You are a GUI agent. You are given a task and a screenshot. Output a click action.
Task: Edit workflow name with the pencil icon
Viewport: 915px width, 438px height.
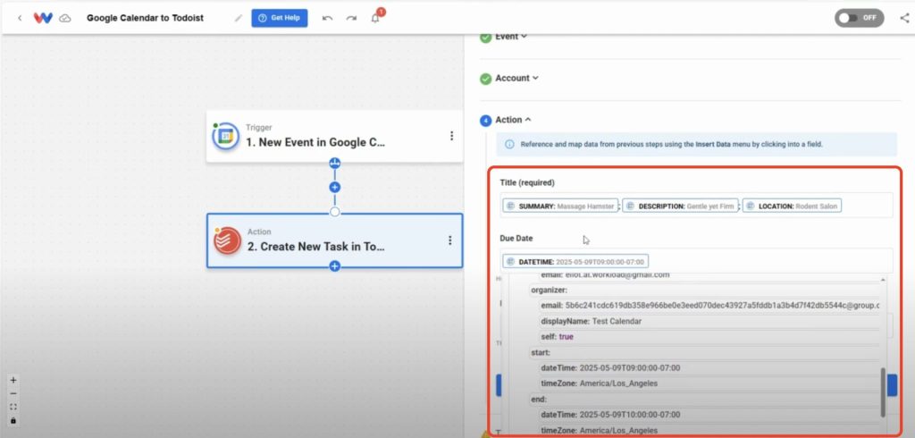238,18
